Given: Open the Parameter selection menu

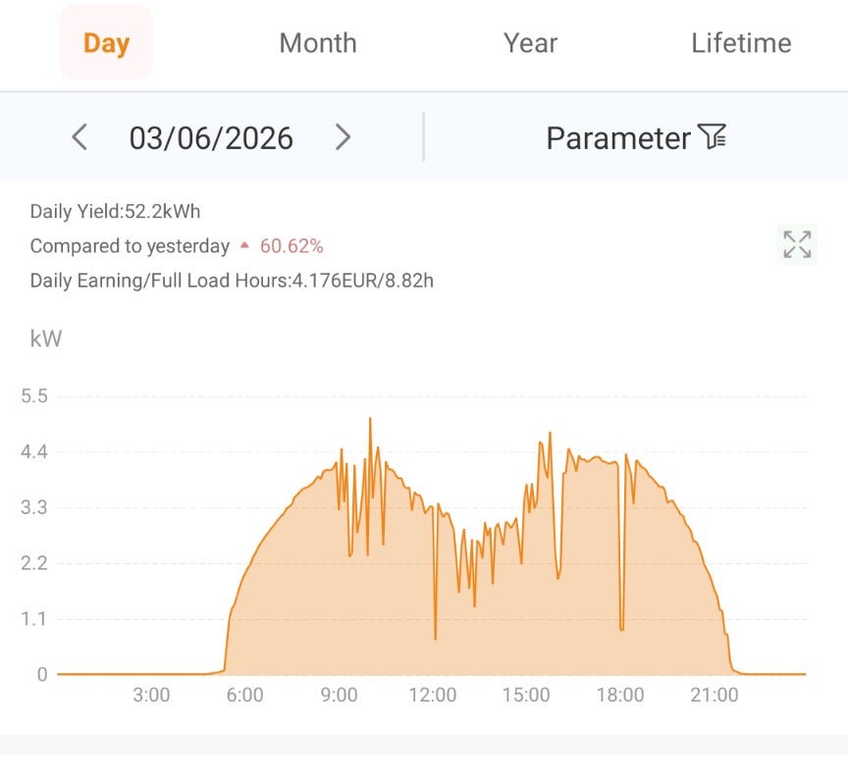Looking at the screenshot, I should click(x=636, y=137).
